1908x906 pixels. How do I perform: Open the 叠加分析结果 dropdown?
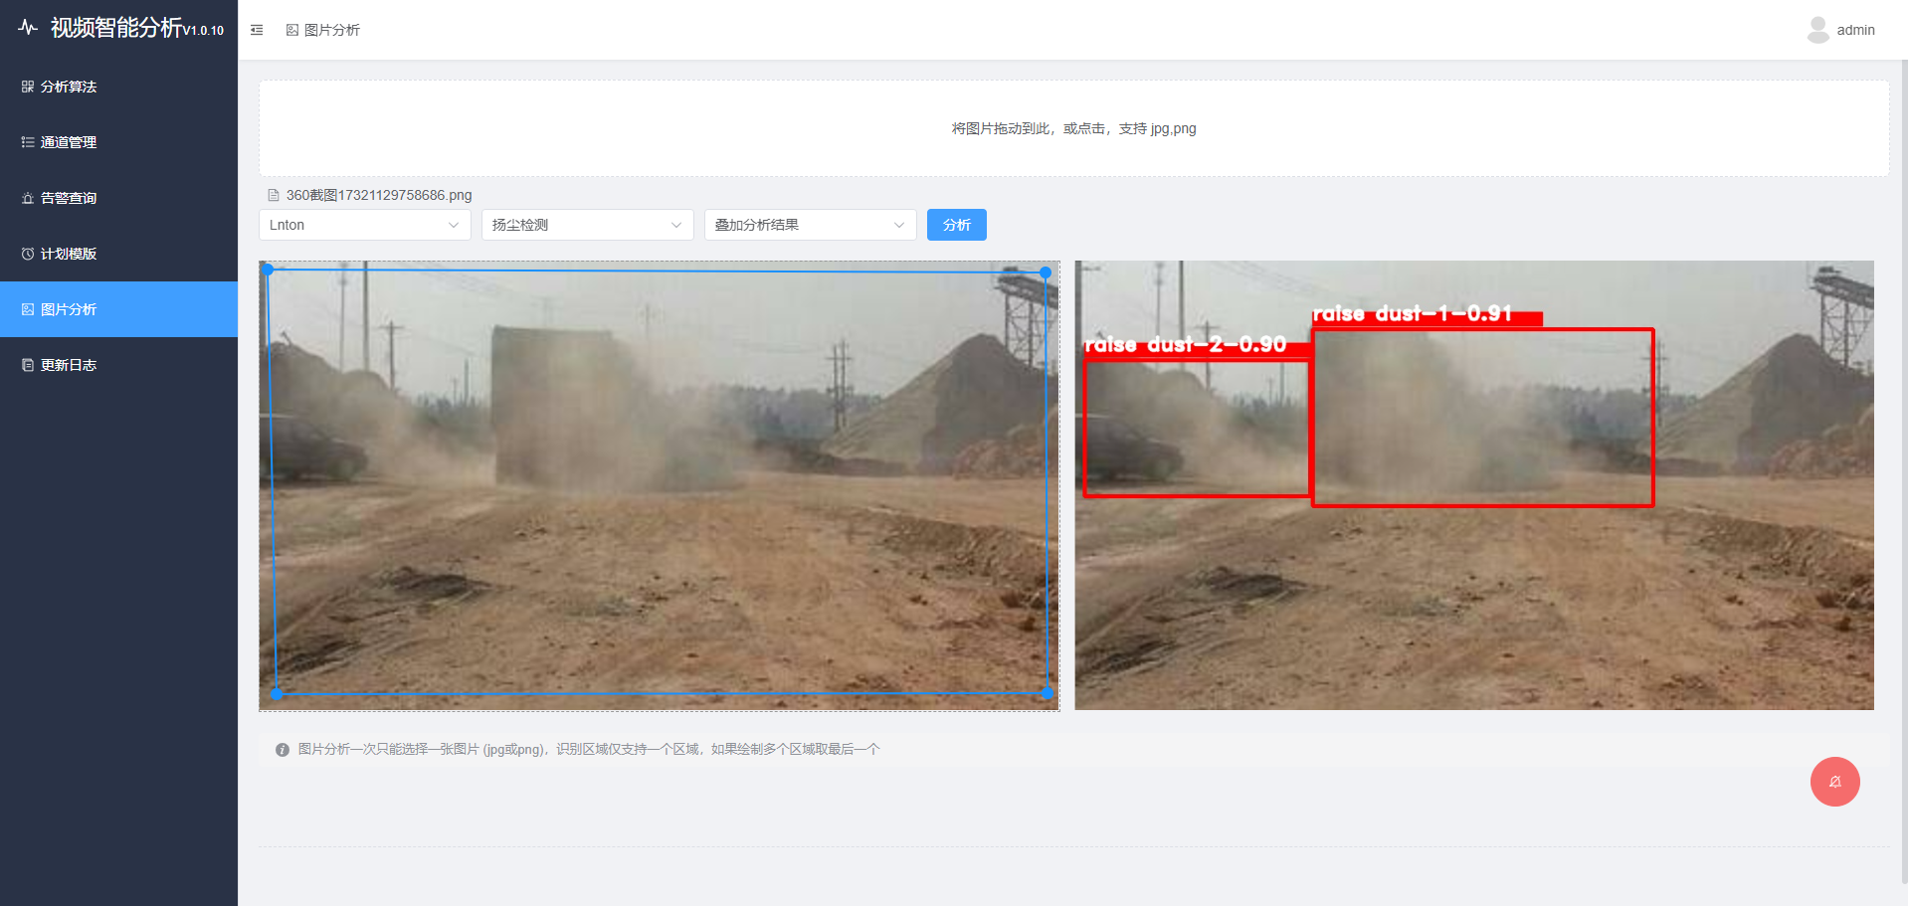click(x=811, y=225)
